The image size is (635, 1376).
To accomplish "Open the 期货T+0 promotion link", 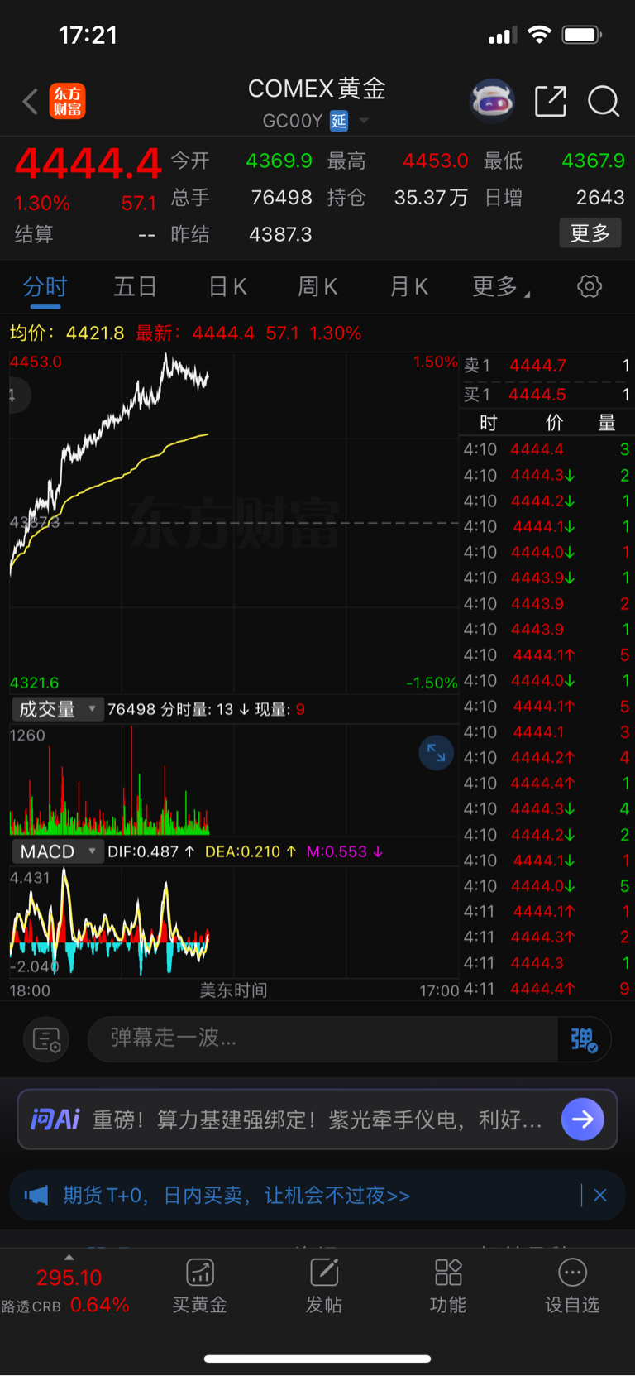I will click(x=236, y=1196).
